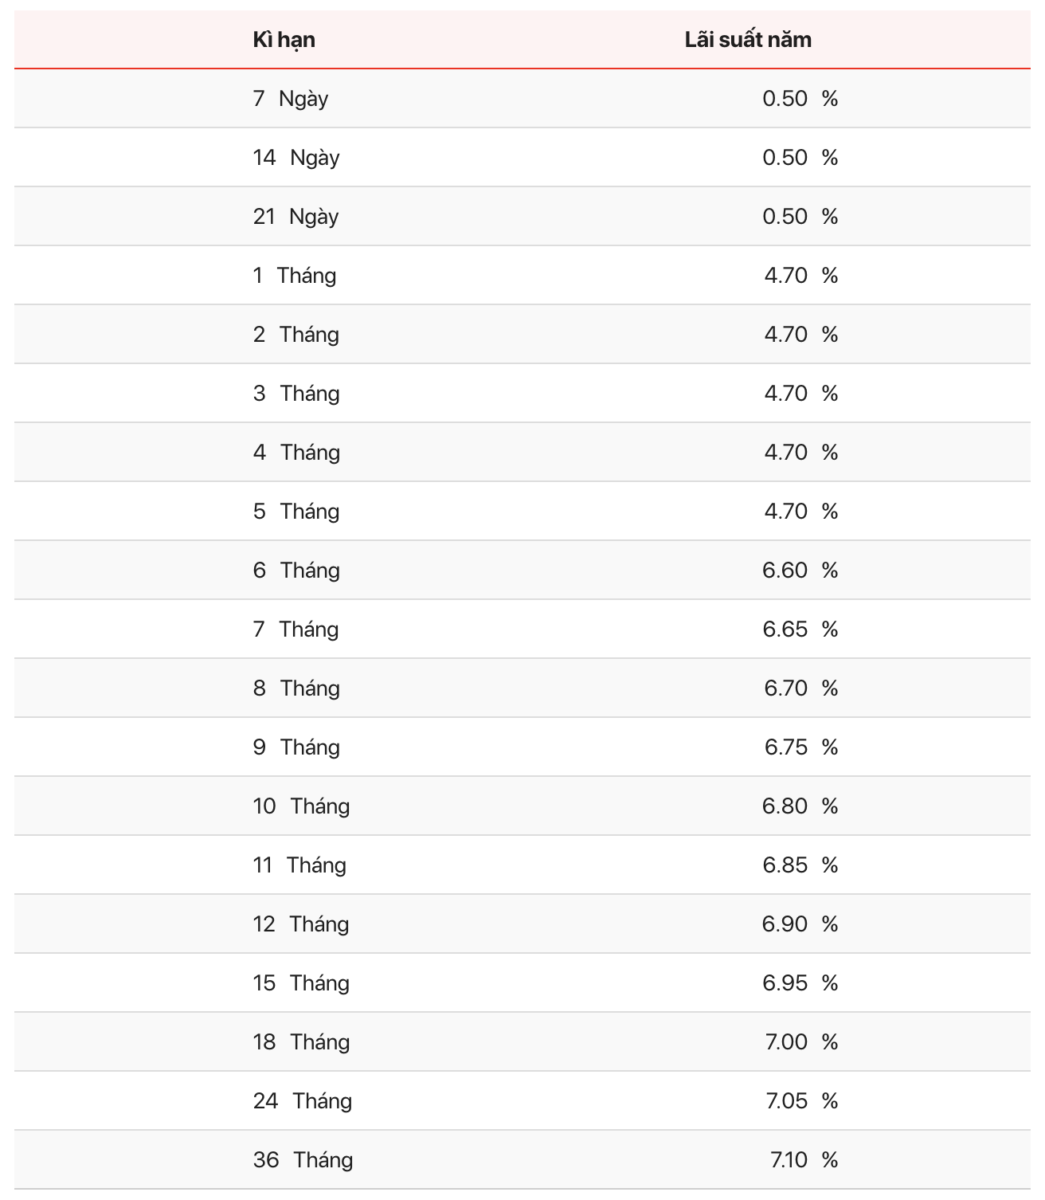Click the 7.10 % interest rate value
The height and width of the screenshot is (1200, 1045).
click(x=804, y=1160)
